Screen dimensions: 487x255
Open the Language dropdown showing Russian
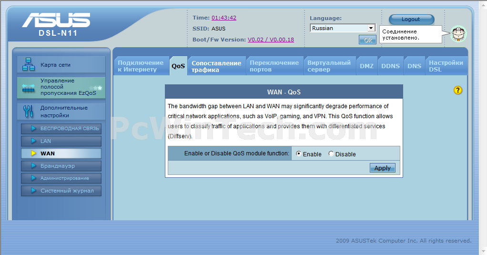coord(343,28)
